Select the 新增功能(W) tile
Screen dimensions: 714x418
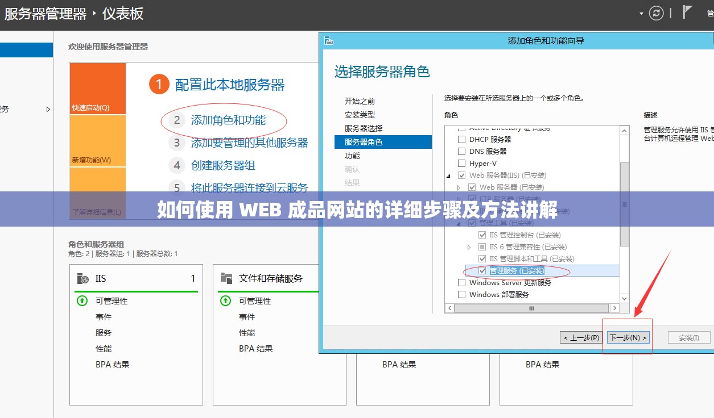pyautogui.click(x=97, y=141)
